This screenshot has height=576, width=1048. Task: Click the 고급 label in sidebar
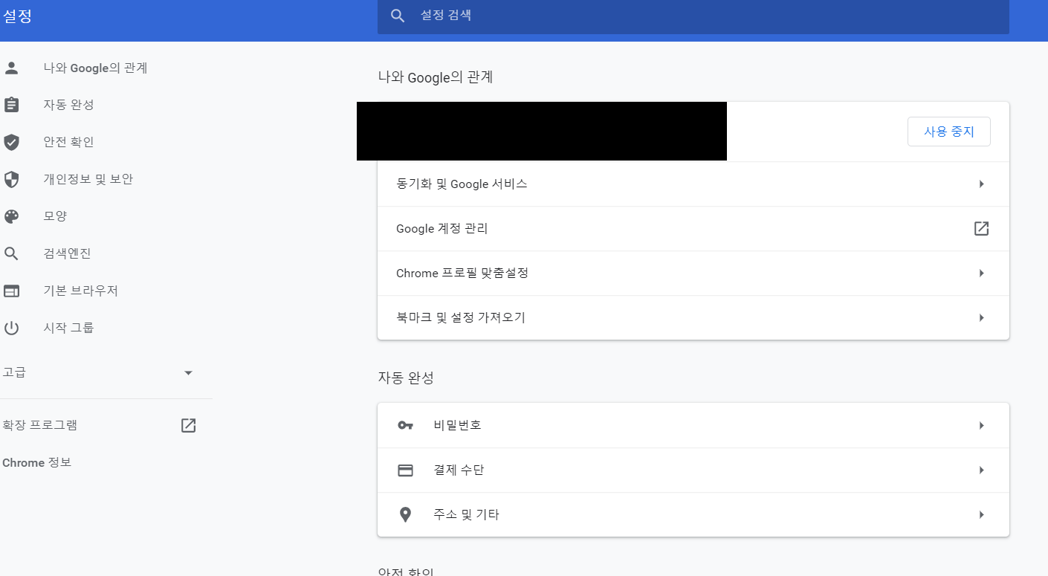(x=14, y=372)
